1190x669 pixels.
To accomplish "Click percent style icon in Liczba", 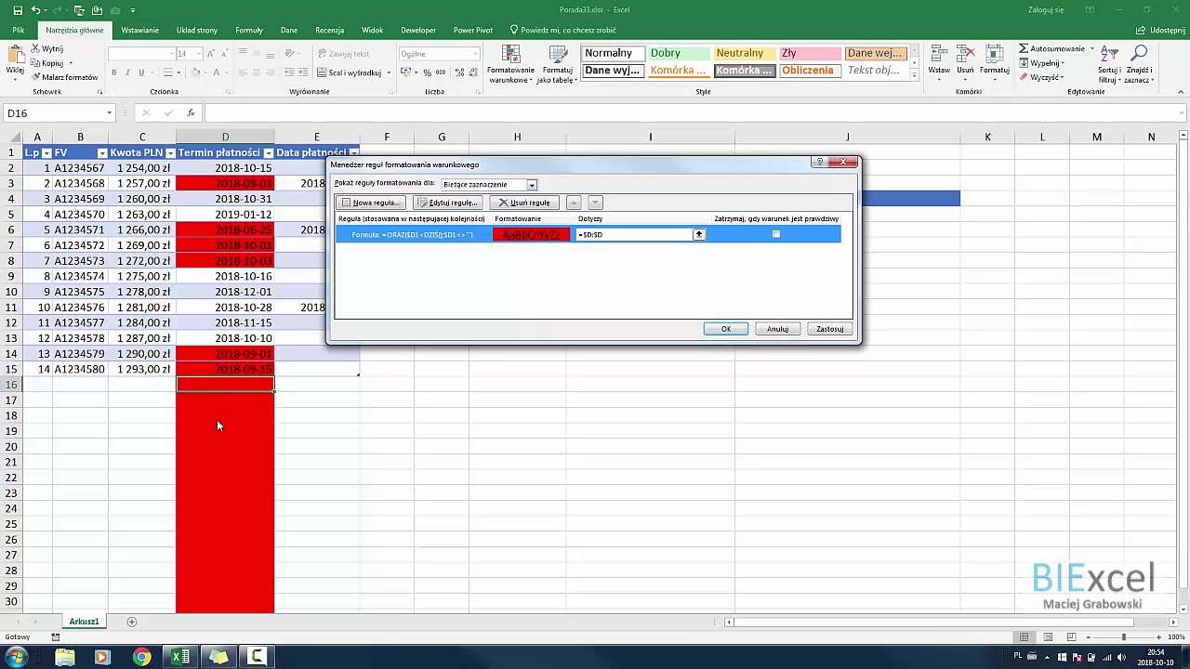I will [428, 72].
